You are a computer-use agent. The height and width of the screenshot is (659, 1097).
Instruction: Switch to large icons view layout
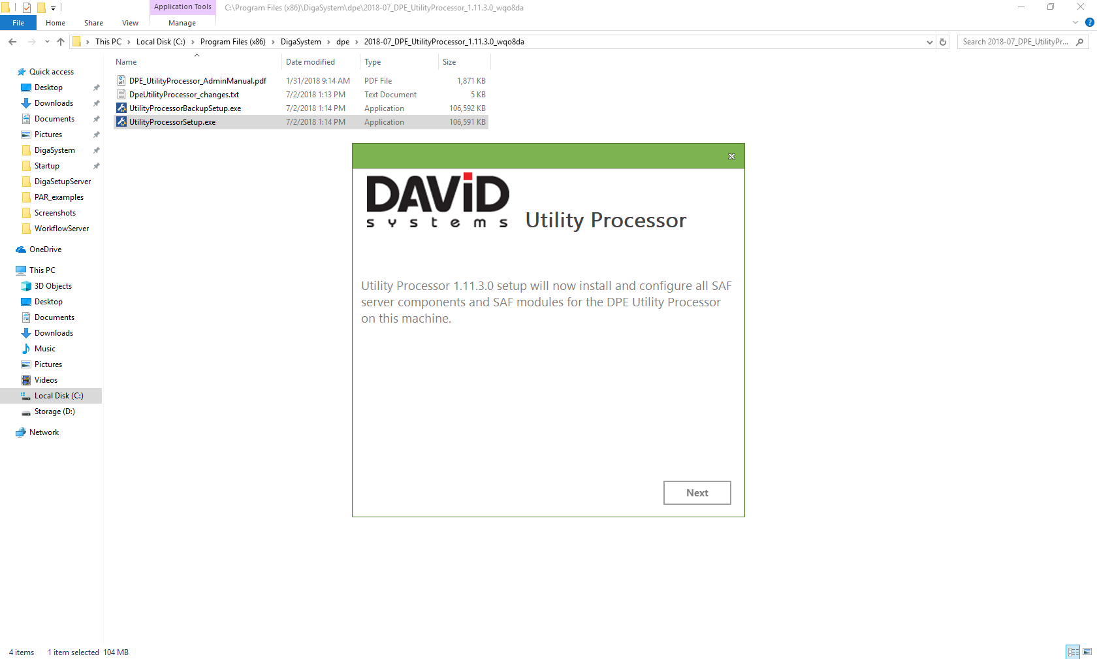[1087, 652]
